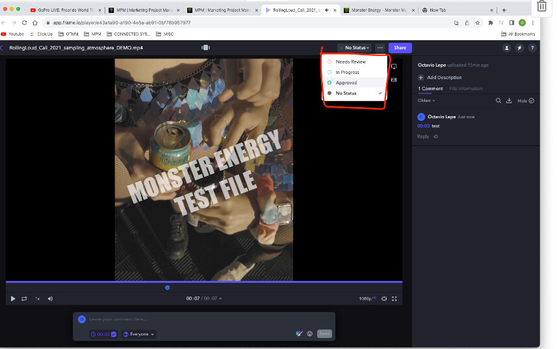Open the emoji picker
The height and width of the screenshot is (349, 557).
(x=310, y=333)
